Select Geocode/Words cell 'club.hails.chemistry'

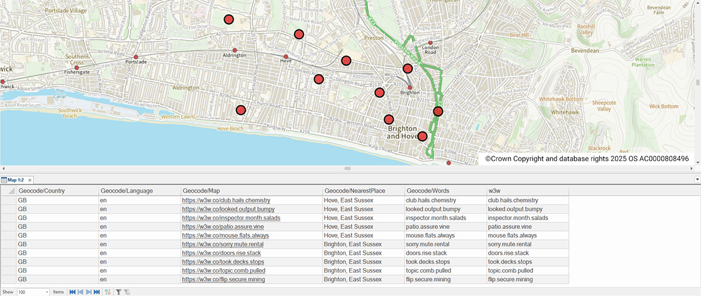[x=445, y=201]
